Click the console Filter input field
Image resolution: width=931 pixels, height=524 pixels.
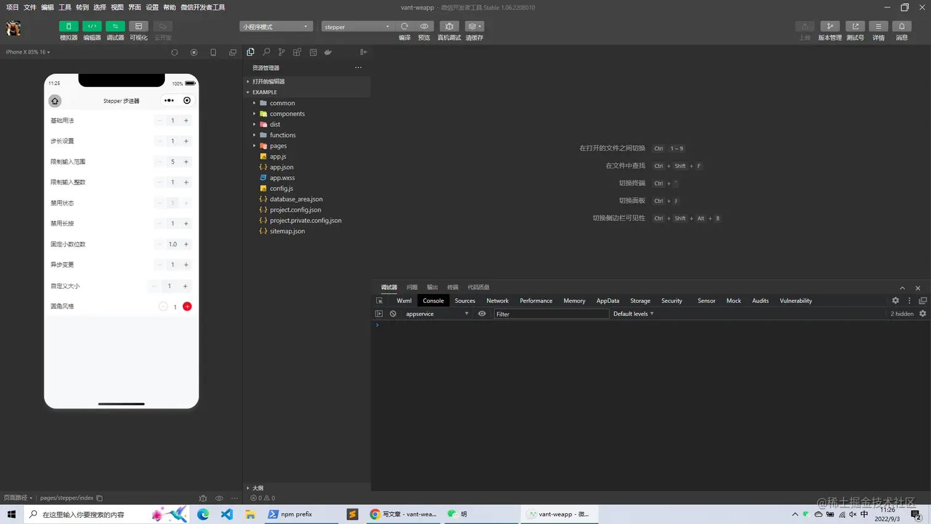[551, 314]
